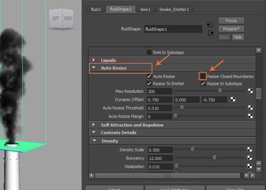This screenshot has width=266, height=190.
Task: Click the map button for Dynamic Offset
Action: click(233, 99)
